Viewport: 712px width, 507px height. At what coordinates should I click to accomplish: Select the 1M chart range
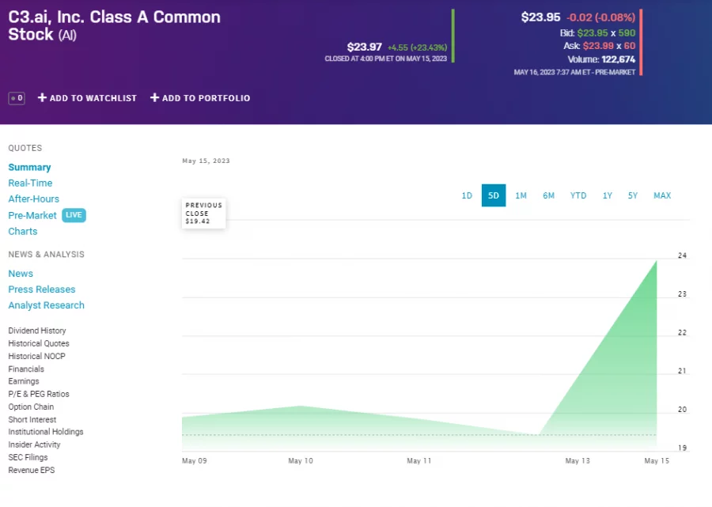tap(521, 195)
